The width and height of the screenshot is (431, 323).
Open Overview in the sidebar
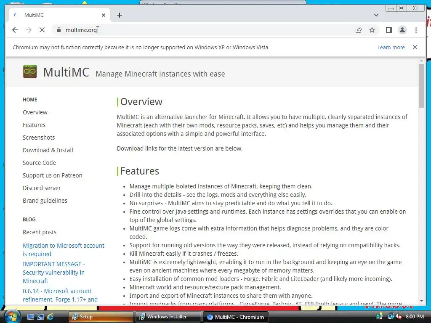35,112
